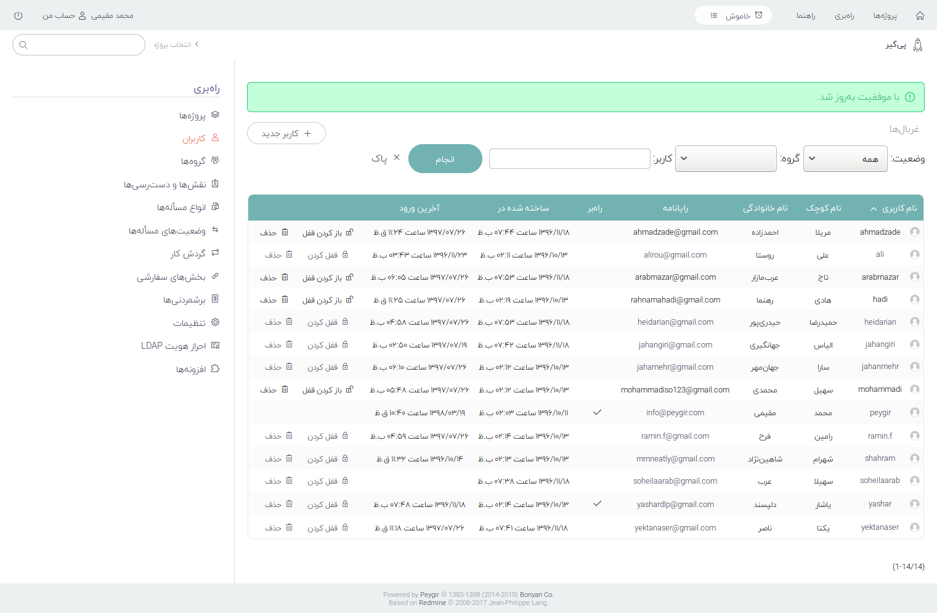Click the انجام apply button
The width and height of the screenshot is (937, 613).
(445, 159)
